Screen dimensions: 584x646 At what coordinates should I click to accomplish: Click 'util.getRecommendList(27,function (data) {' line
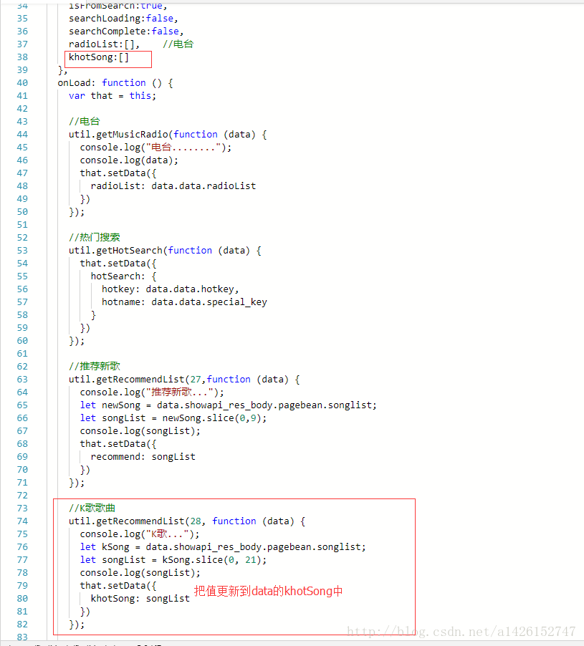pyautogui.click(x=184, y=380)
